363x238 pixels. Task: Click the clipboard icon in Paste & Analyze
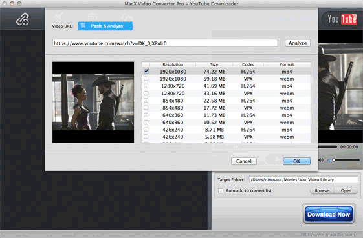point(83,26)
